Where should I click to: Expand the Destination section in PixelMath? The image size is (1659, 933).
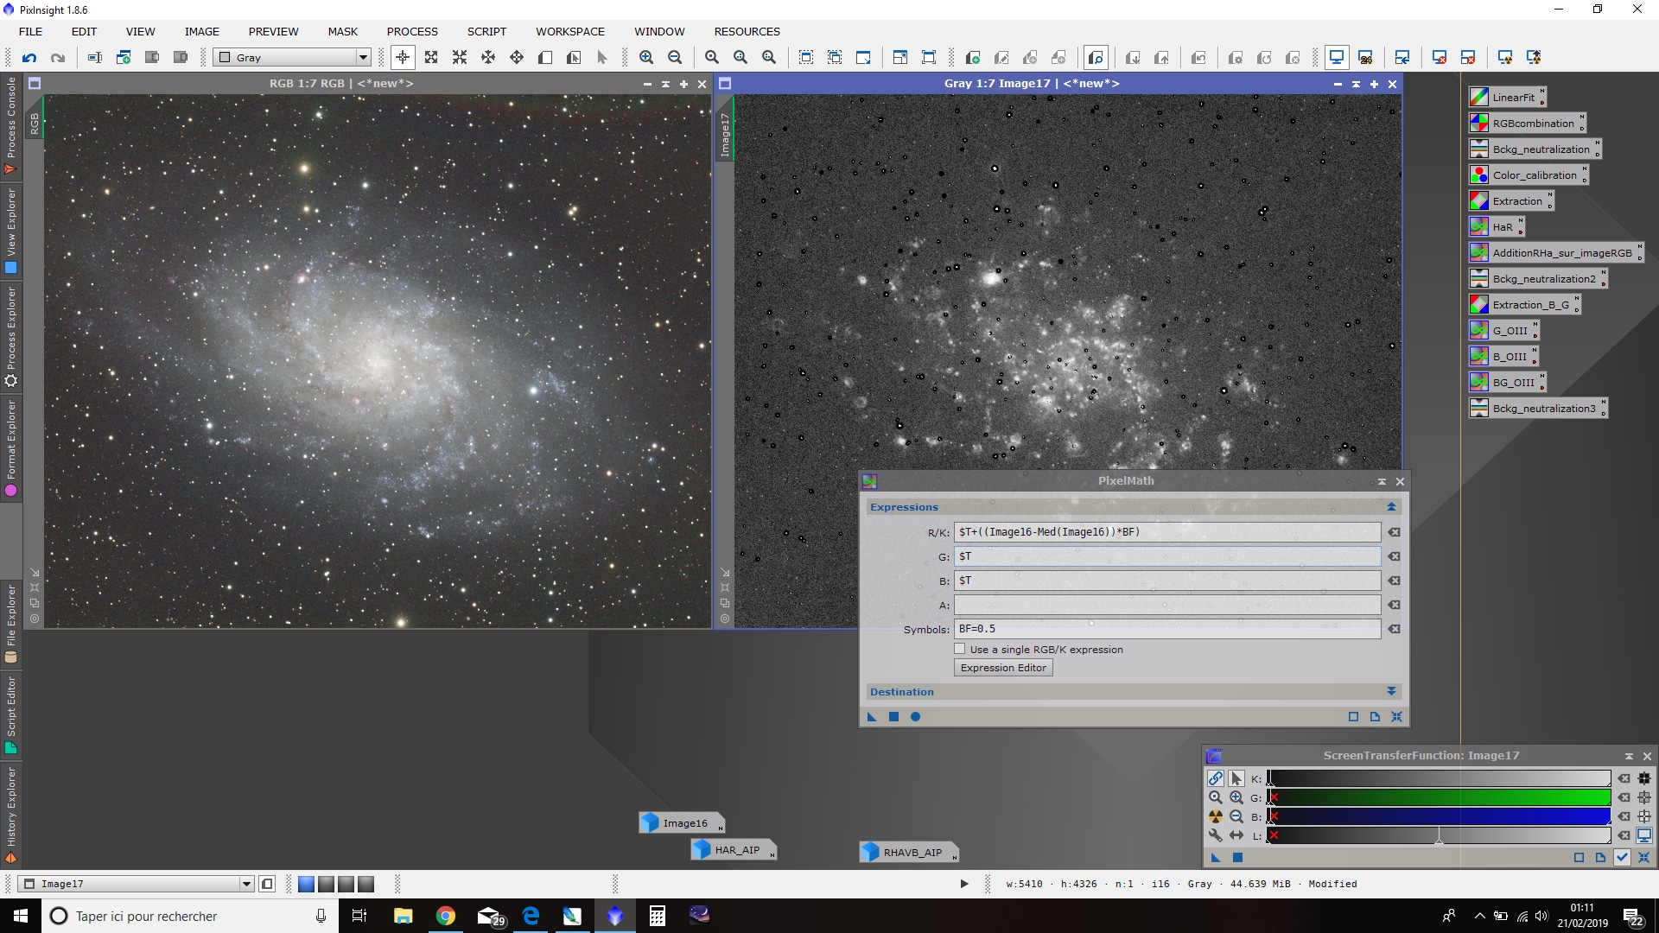(1391, 692)
